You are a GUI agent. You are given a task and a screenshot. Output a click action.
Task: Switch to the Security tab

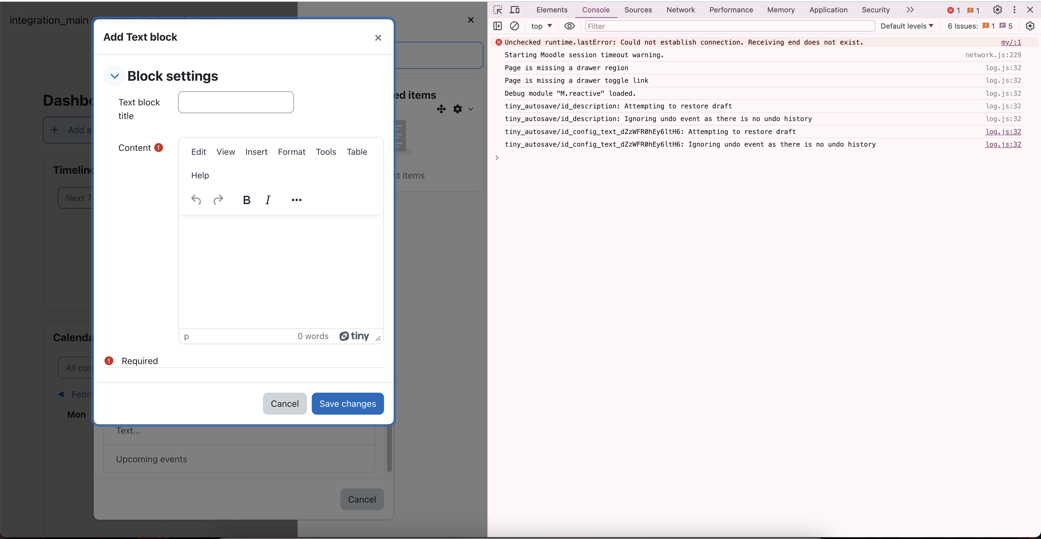875,10
